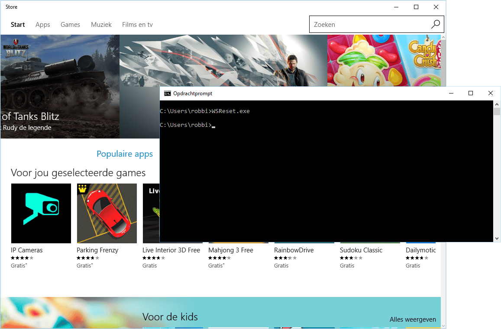Open the Films en tv tab
Image resolution: width=501 pixels, height=329 pixels.
pyautogui.click(x=137, y=25)
